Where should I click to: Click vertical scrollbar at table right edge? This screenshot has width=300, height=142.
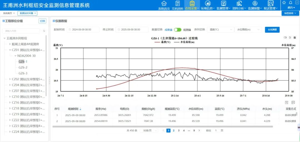(x=297, y=114)
